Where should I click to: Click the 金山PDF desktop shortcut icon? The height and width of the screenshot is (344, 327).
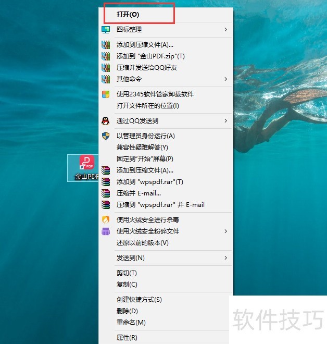point(87,162)
